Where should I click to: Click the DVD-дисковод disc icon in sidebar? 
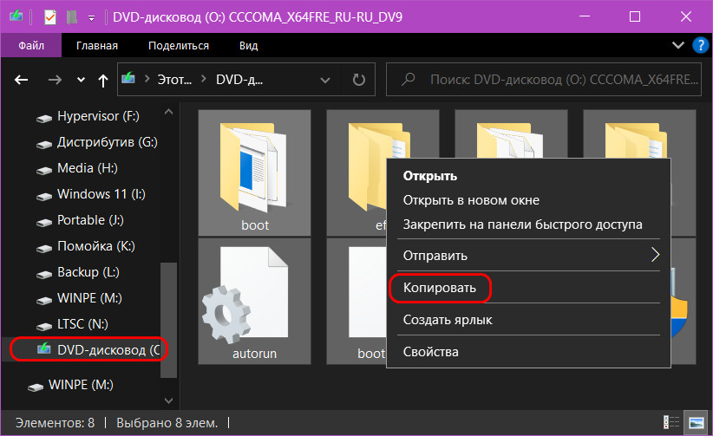point(44,349)
